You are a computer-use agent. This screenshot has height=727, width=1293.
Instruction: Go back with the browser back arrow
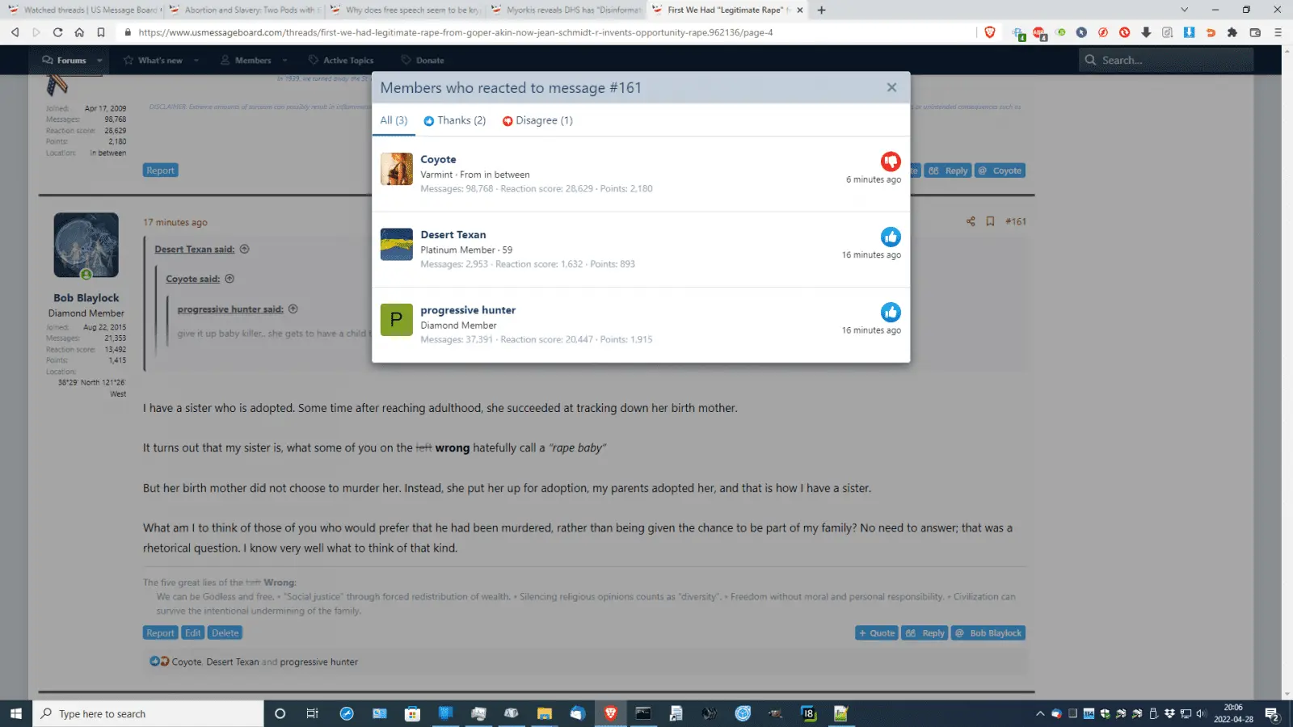point(15,32)
